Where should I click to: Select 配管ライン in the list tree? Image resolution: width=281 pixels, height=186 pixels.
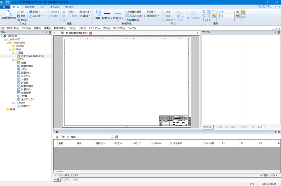[x=26, y=73]
